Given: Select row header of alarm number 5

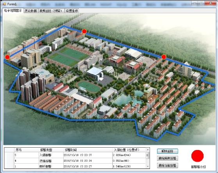Looking at the screenshot, I should 9,155.
